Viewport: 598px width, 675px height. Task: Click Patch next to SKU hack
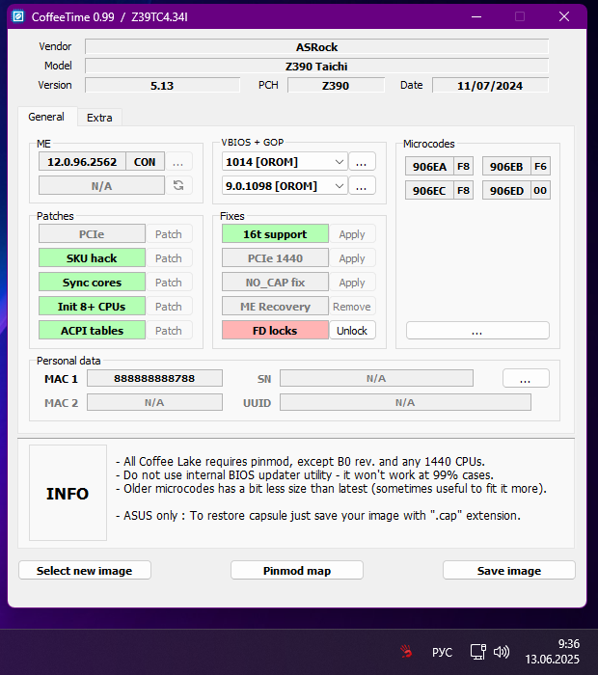pyautogui.click(x=169, y=258)
